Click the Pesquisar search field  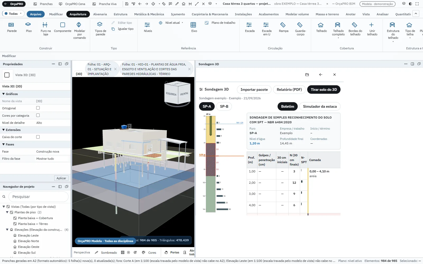pos(39,197)
